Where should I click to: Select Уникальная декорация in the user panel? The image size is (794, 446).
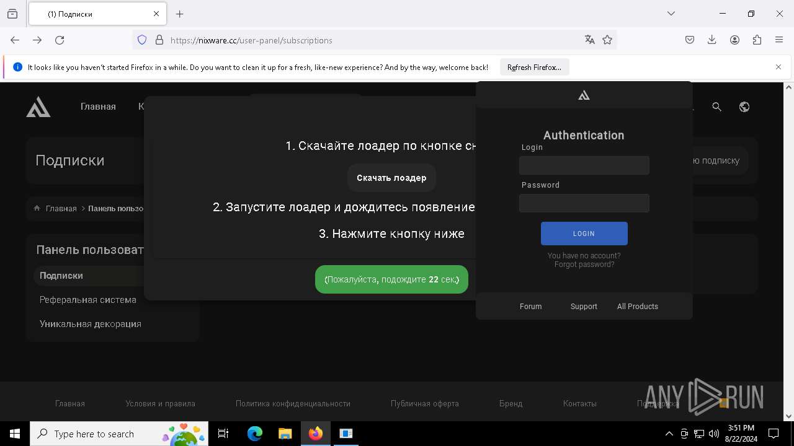91,324
